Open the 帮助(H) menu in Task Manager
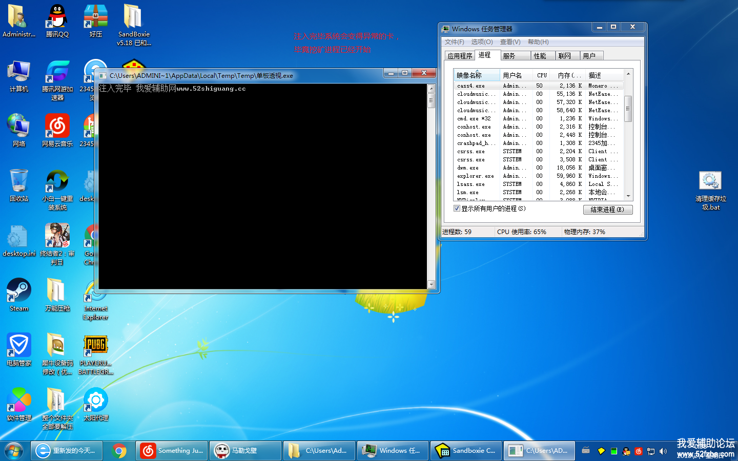 (538, 42)
